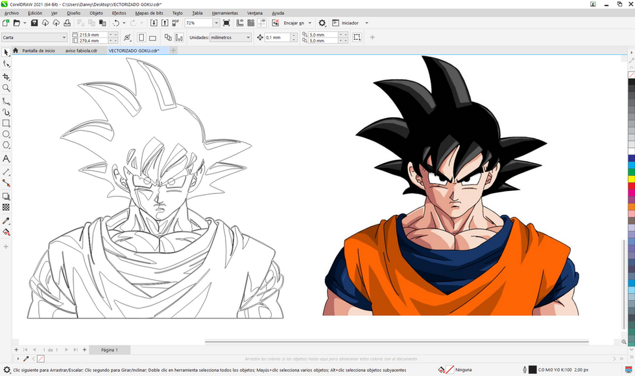
Task: Toggle rulers display
Action: [x=240, y=23]
